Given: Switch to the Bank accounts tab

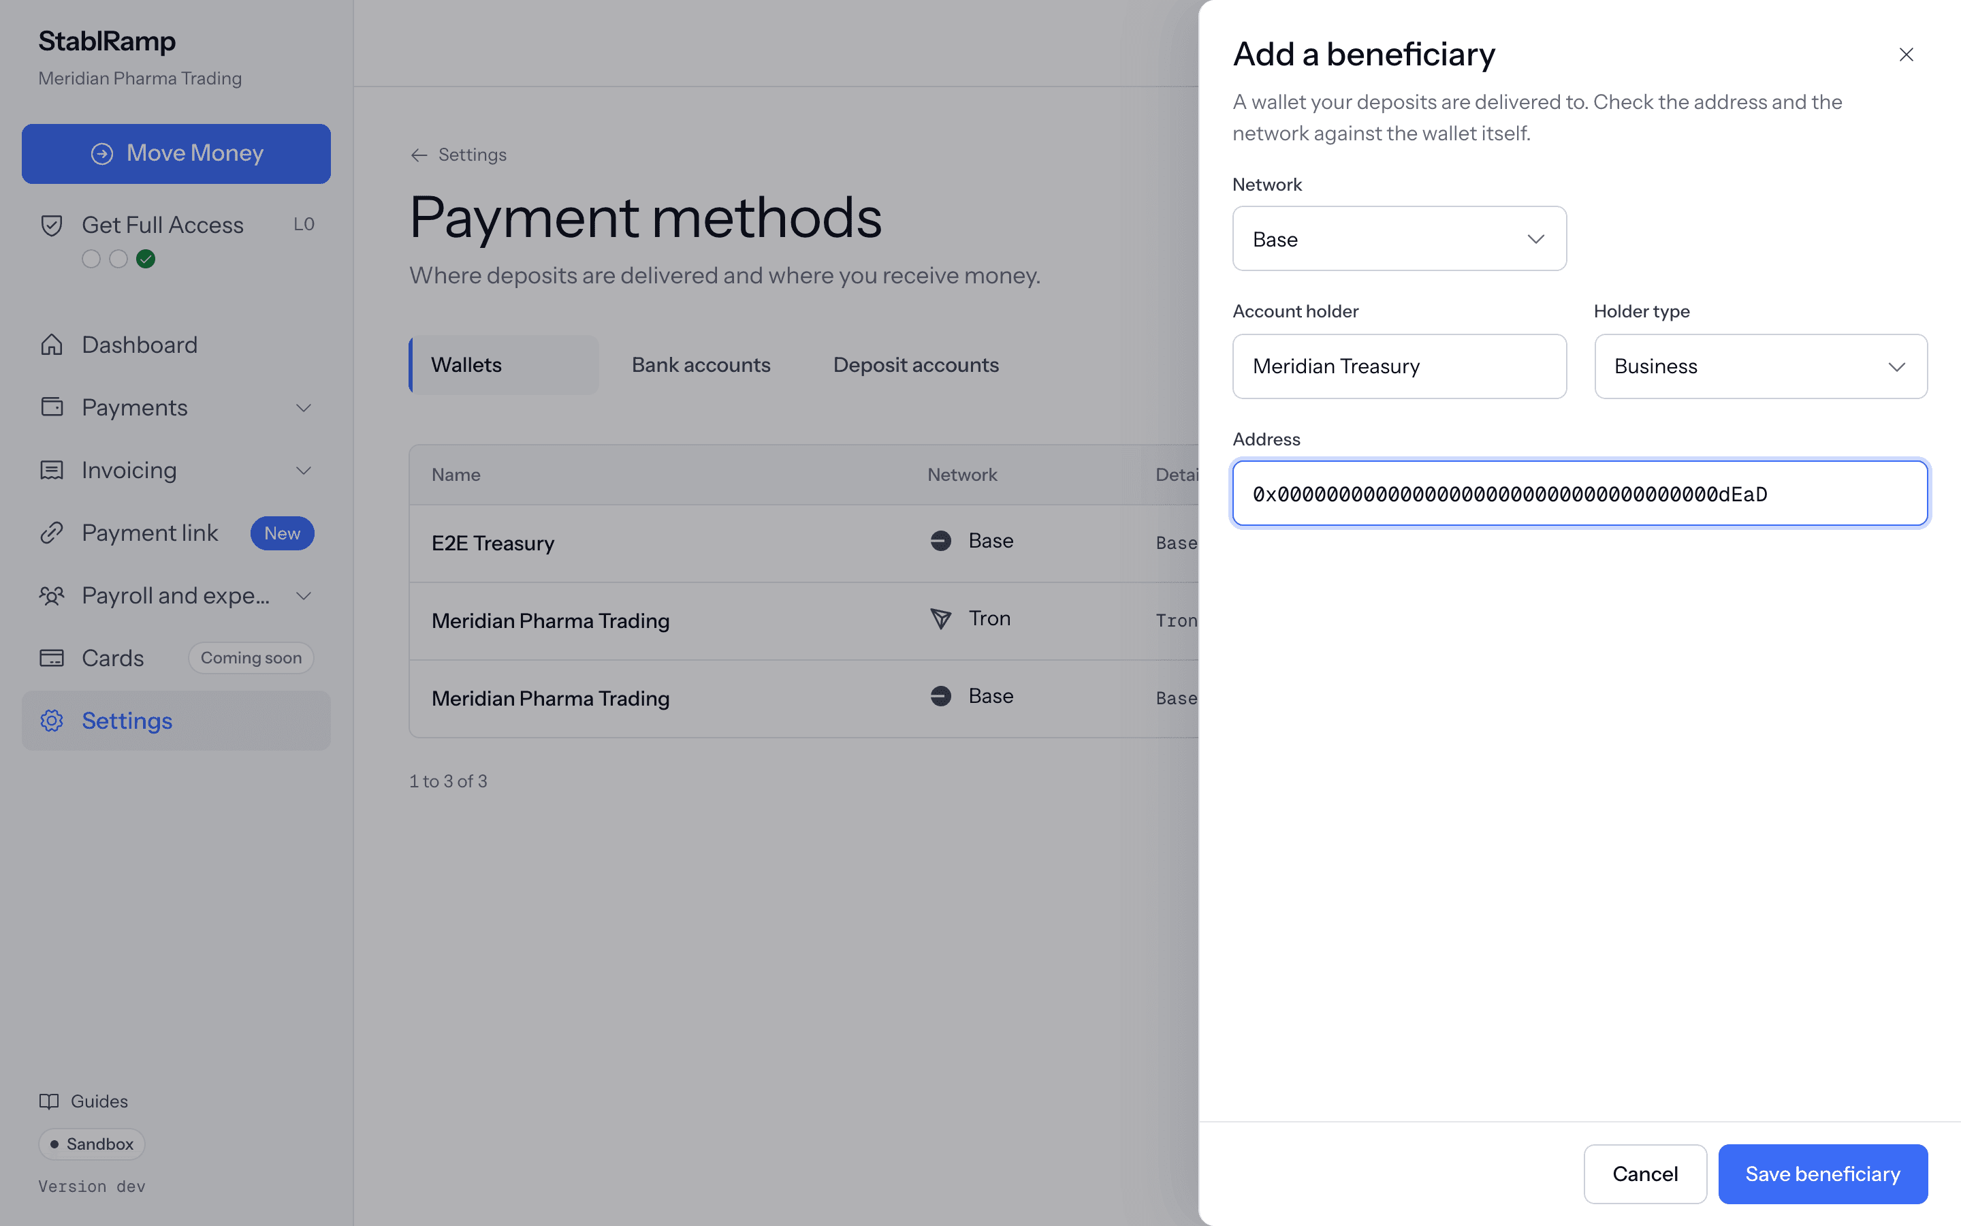Looking at the screenshot, I should click(701, 365).
